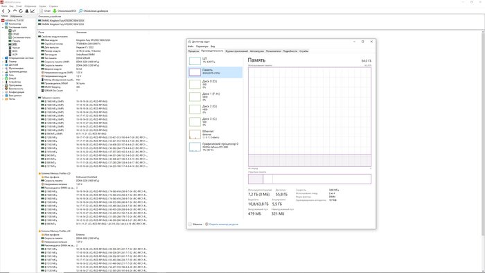
Task: Switch to the Избранное tab beside Меню
Action: [x=17, y=16]
